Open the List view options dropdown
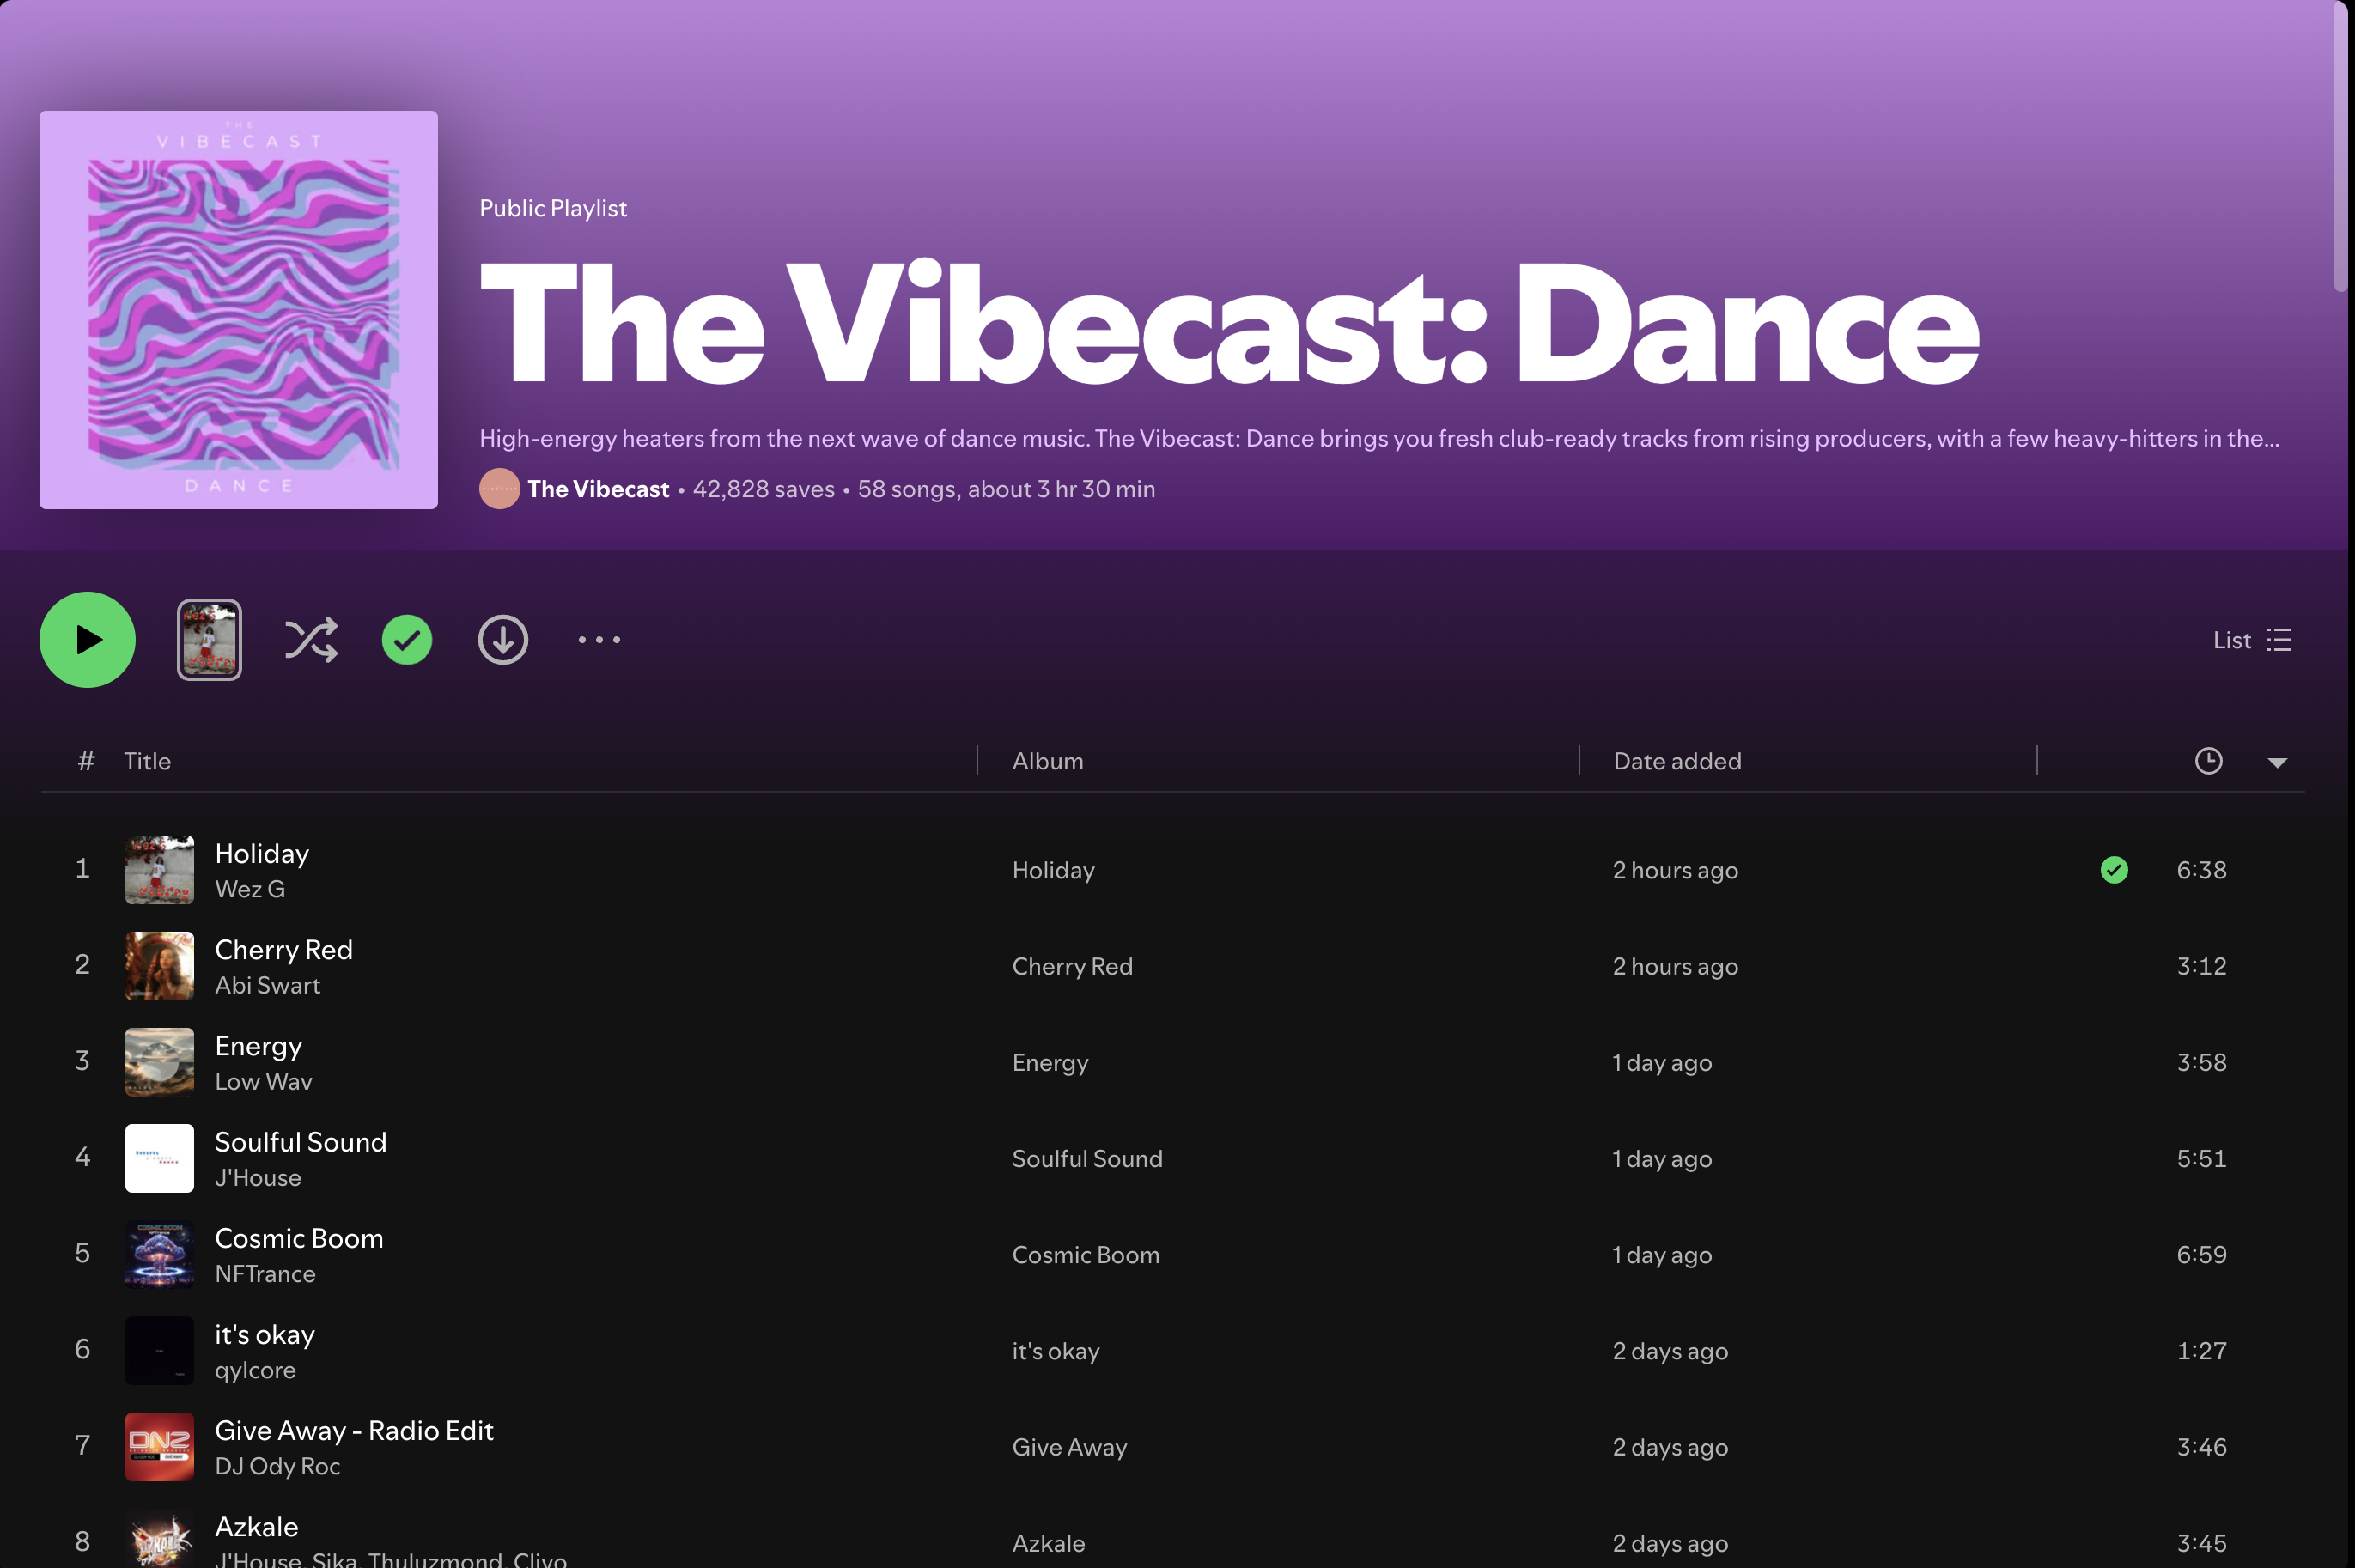2355x1568 pixels. click(x=2252, y=640)
